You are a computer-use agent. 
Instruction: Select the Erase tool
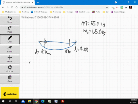(x=10, y=49)
